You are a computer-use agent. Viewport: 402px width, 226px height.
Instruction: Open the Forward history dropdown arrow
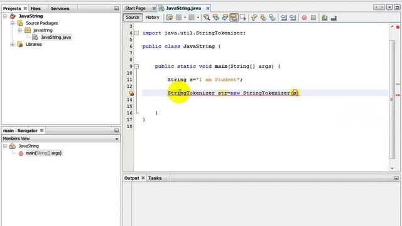tap(198, 18)
